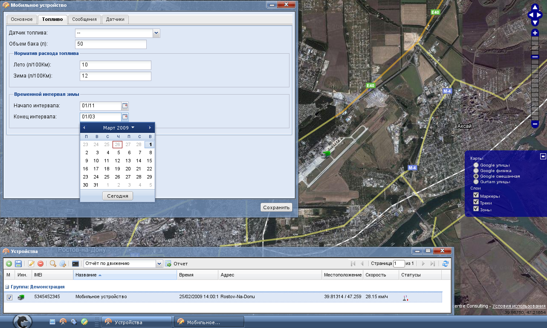Screen dimensions: 547x328
Task: Click the magnifier search icon in devices toolbar
Action: [53, 264]
